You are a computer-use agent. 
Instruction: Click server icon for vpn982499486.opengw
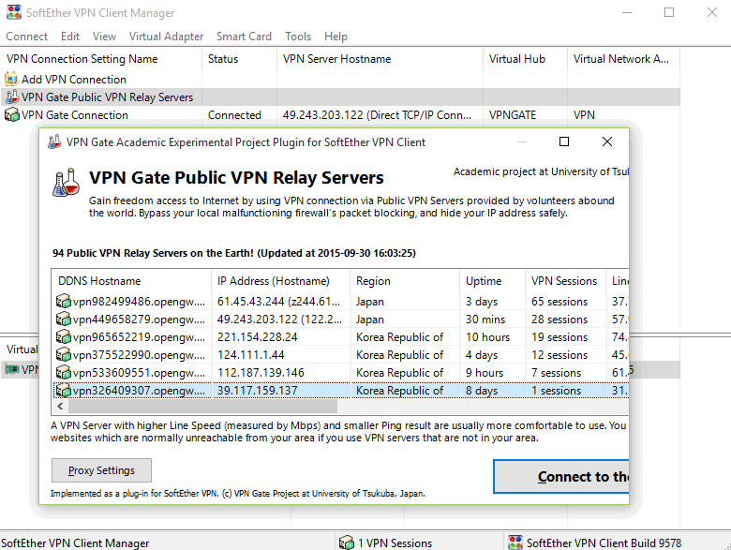[63, 301]
